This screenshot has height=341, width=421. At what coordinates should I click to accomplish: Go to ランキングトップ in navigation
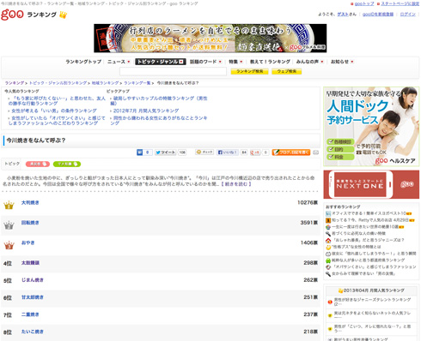(x=83, y=62)
